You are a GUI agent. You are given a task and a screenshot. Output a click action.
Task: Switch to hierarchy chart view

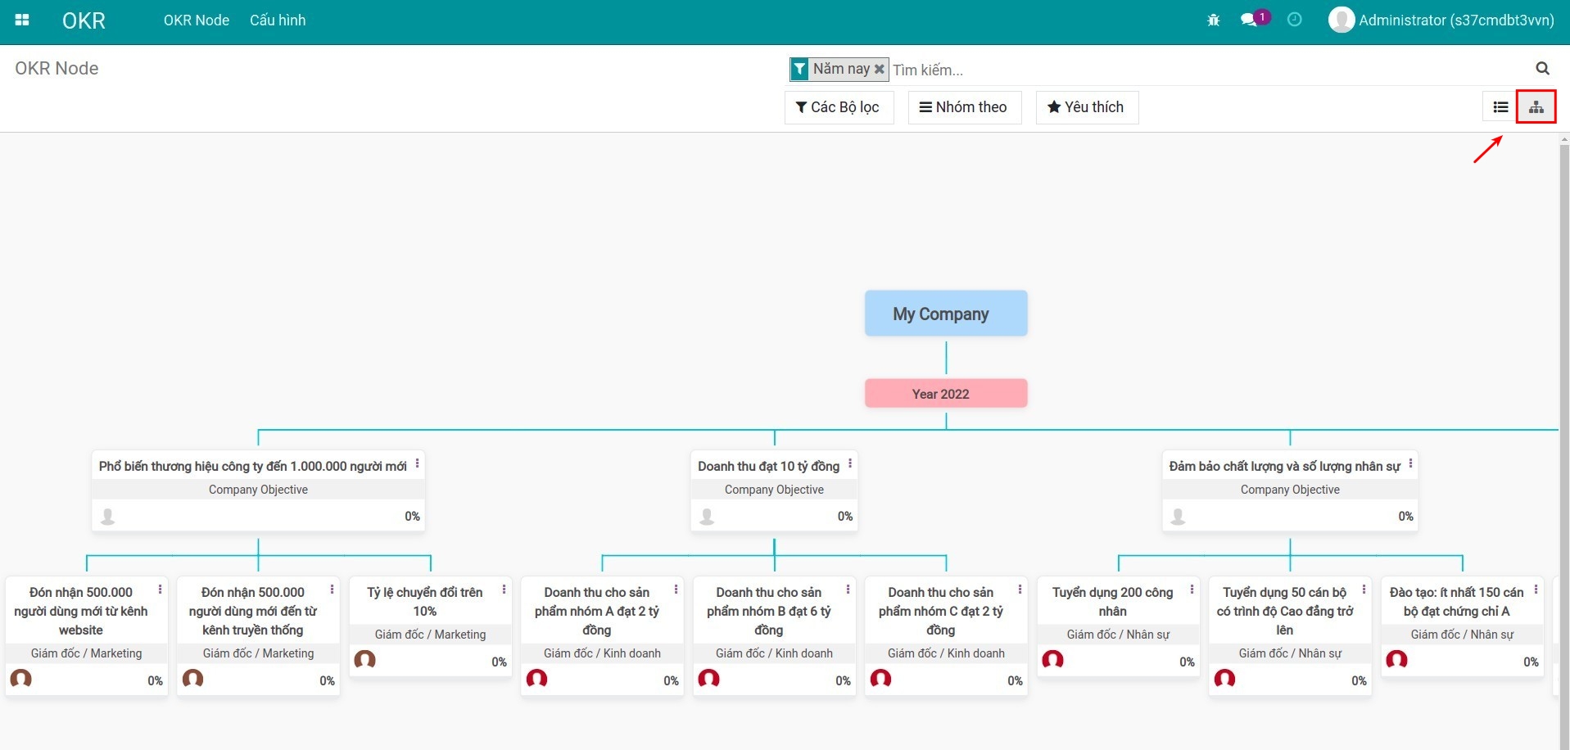tap(1536, 107)
